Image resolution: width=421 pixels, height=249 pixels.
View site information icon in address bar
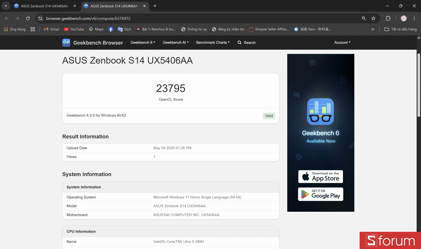click(x=40, y=18)
